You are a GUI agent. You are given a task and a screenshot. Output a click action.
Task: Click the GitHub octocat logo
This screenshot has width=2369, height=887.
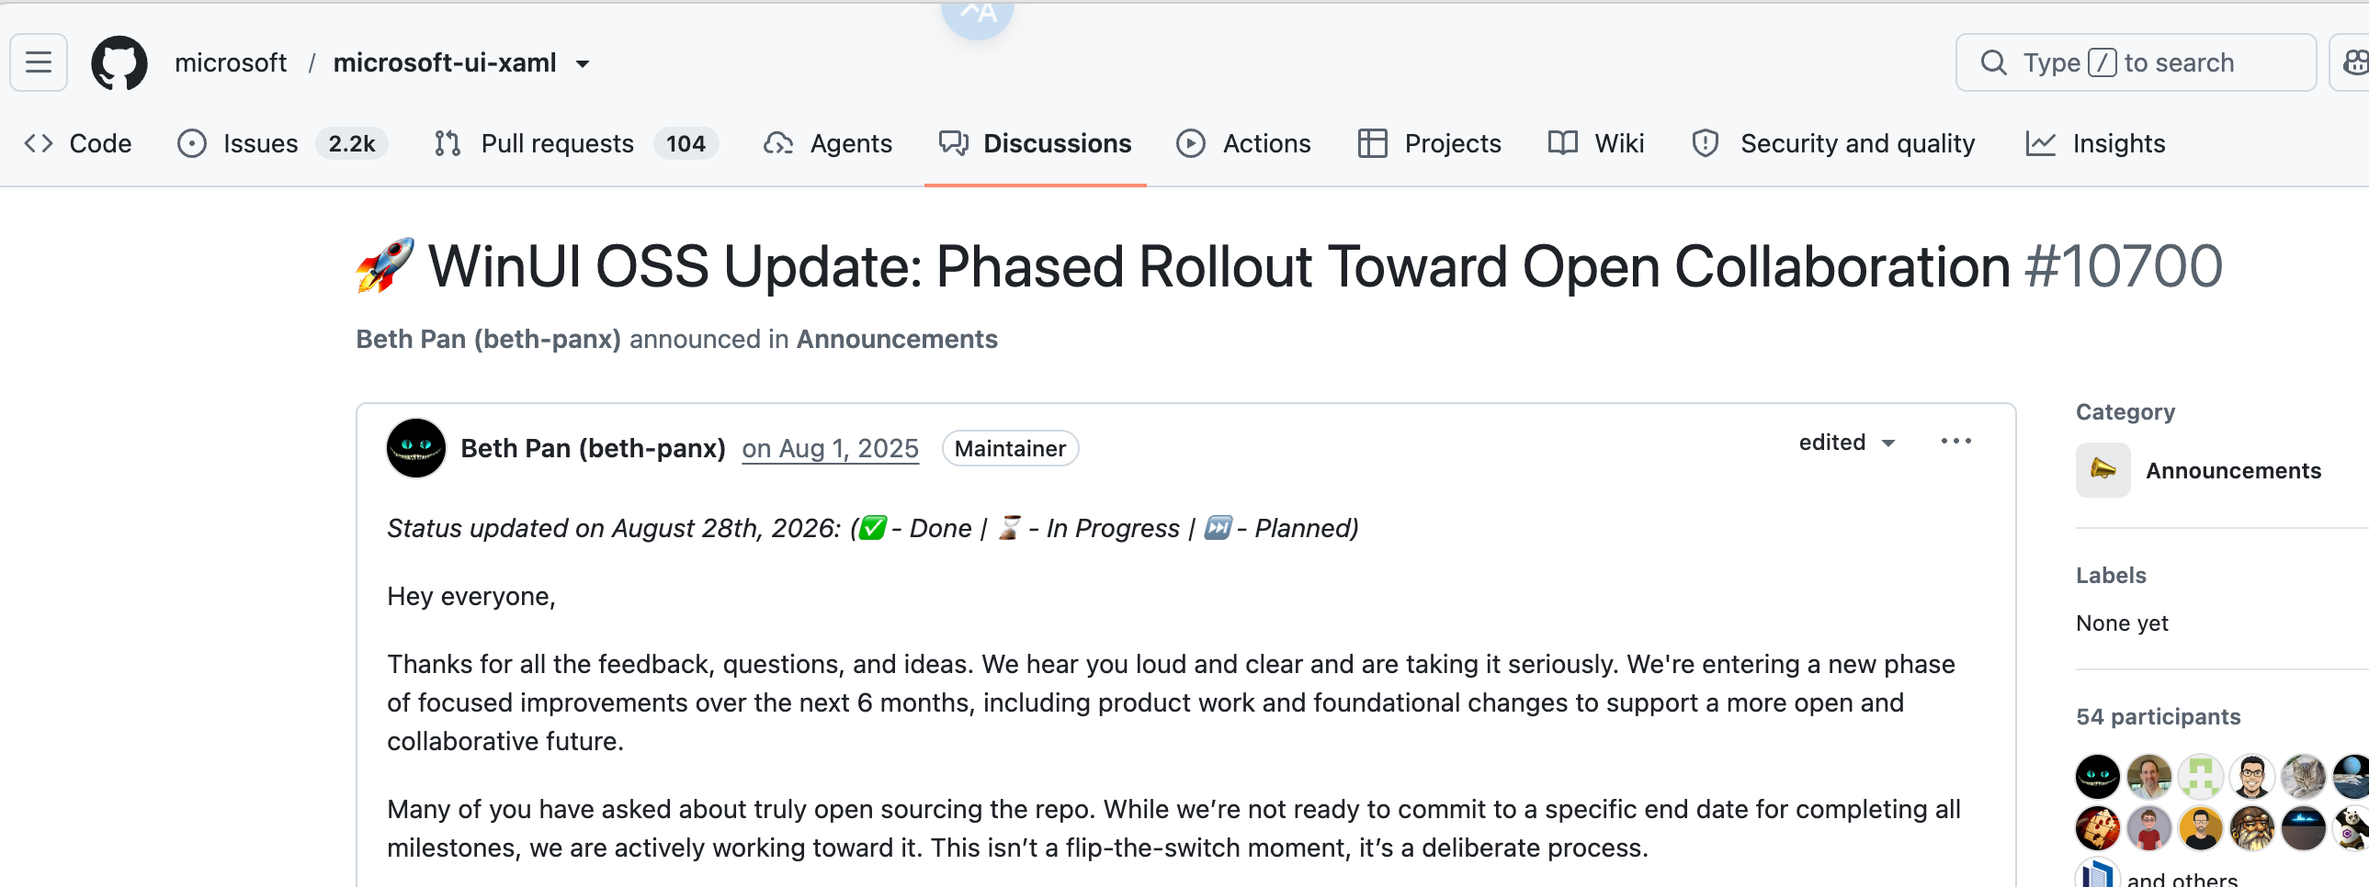119,62
